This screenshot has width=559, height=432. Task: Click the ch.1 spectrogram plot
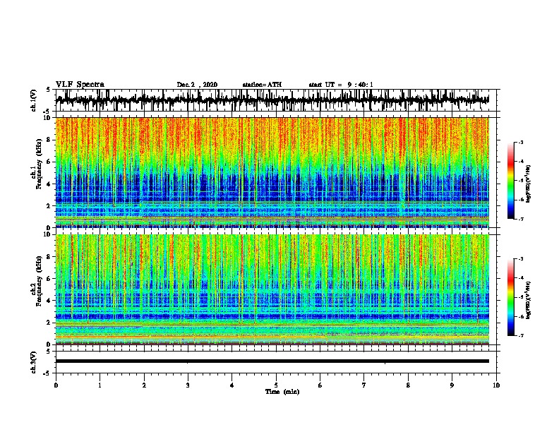pyautogui.click(x=272, y=172)
